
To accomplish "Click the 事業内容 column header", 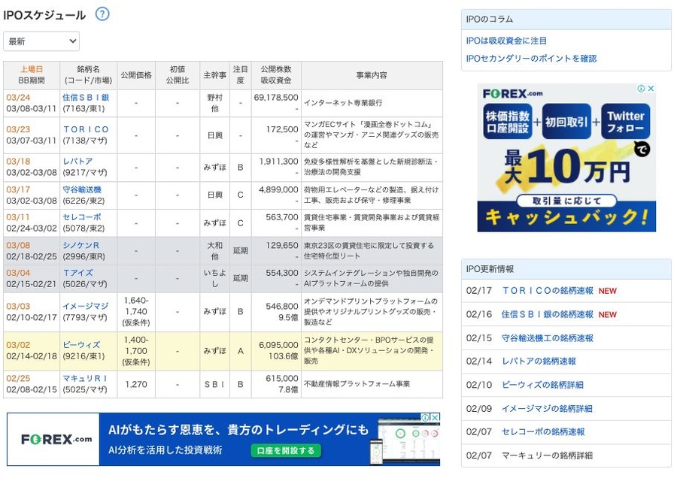I will 372,75.
